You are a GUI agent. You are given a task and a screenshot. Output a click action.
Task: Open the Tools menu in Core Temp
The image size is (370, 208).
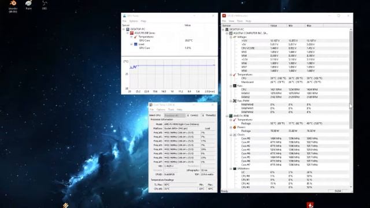tap(171, 110)
